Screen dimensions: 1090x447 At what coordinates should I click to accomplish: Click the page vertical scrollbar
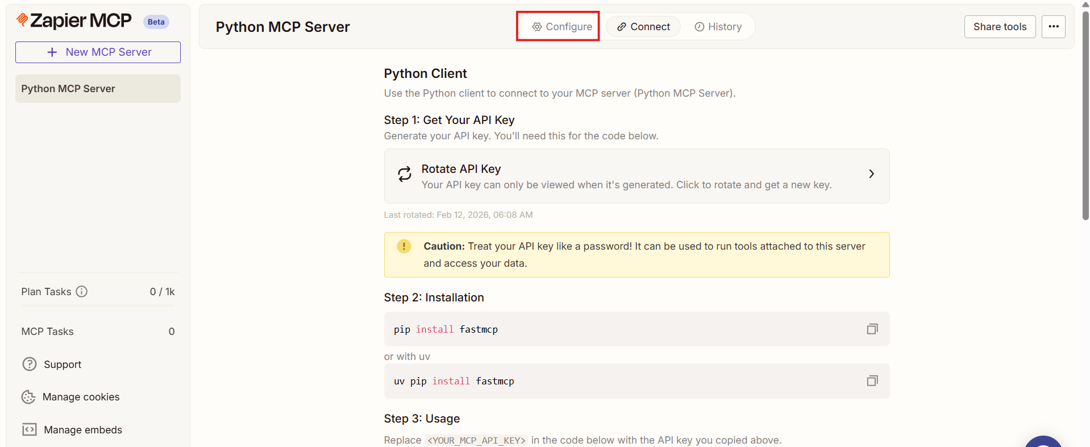pos(1085,114)
